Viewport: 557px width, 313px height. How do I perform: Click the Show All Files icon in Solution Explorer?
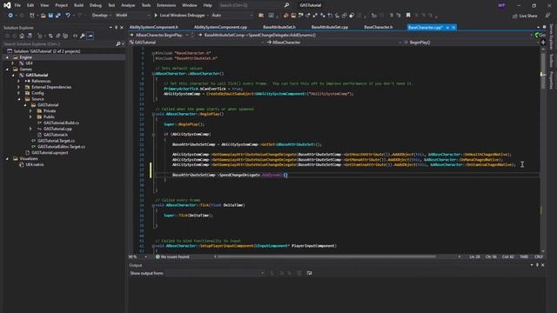pos(65,36)
